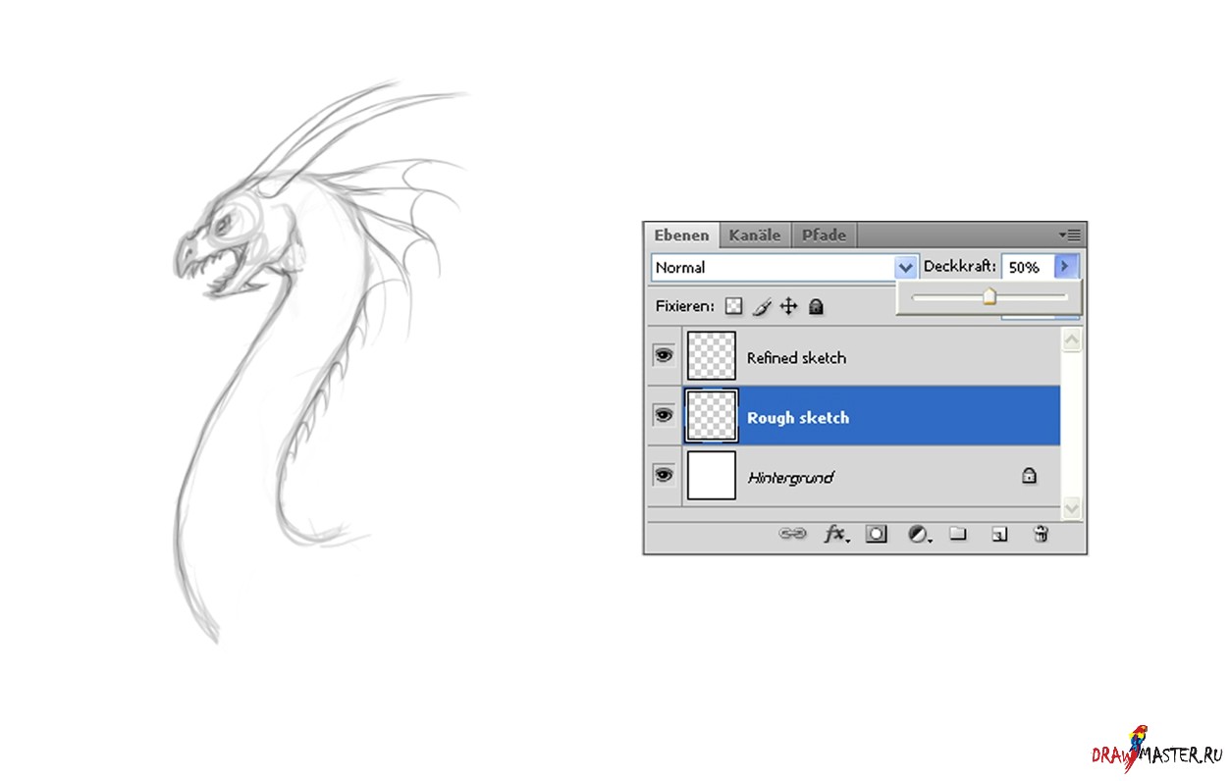Click the Deckkraft opacity slider handle
The height and width of the screenshot is (781, 1230).
click(x=989, y=296)
